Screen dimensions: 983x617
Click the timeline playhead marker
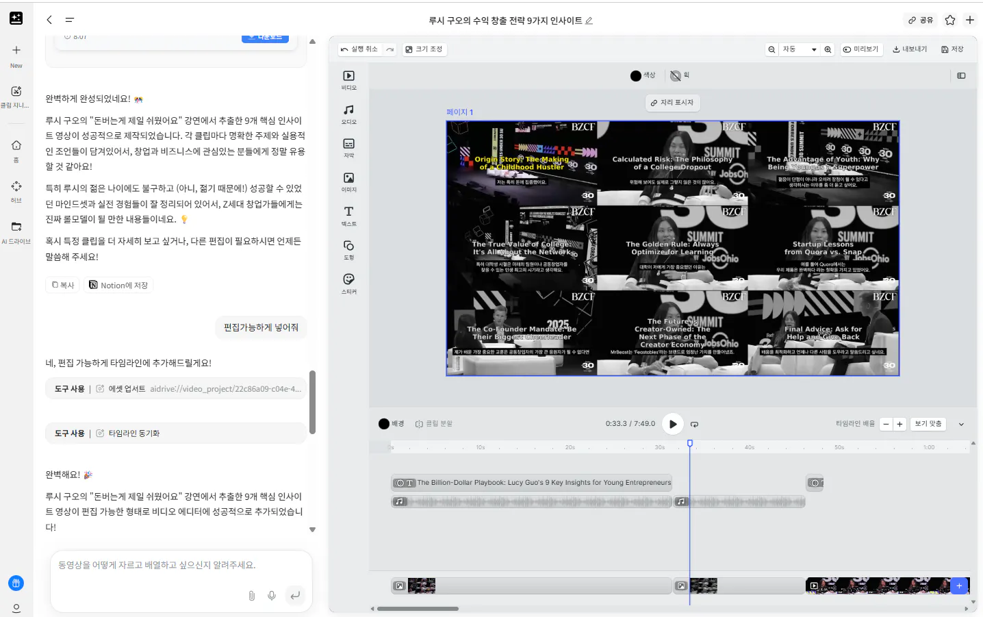click(x=690, y=444)
